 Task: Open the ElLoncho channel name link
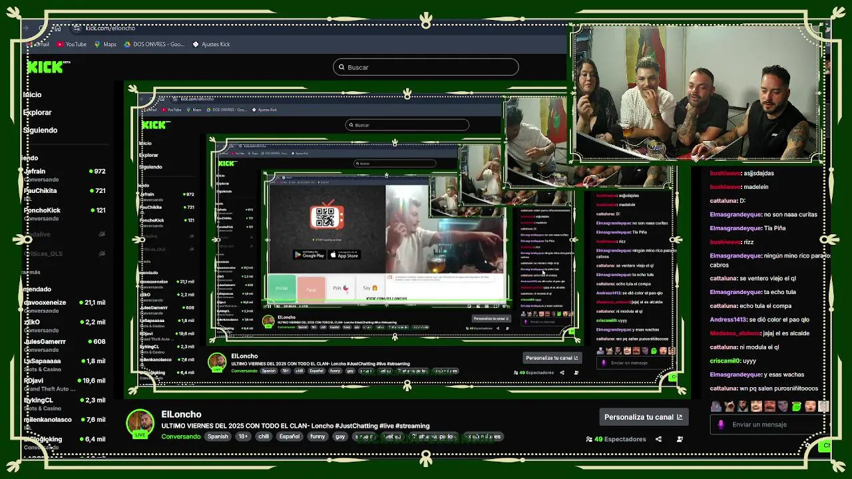(181, 414)
